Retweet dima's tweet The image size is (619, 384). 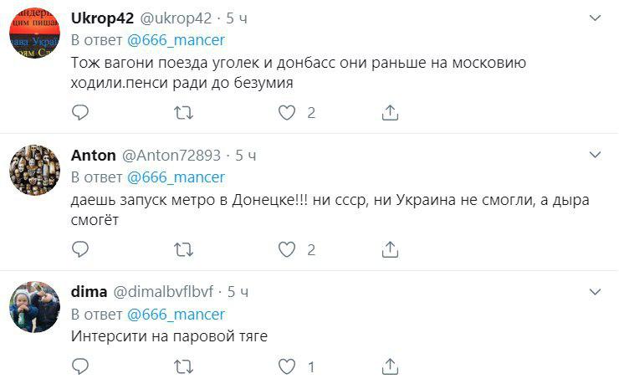(182, 366)
